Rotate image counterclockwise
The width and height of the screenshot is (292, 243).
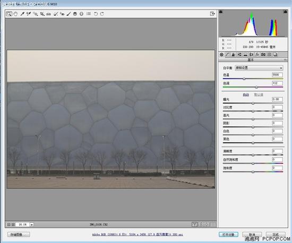96,14
